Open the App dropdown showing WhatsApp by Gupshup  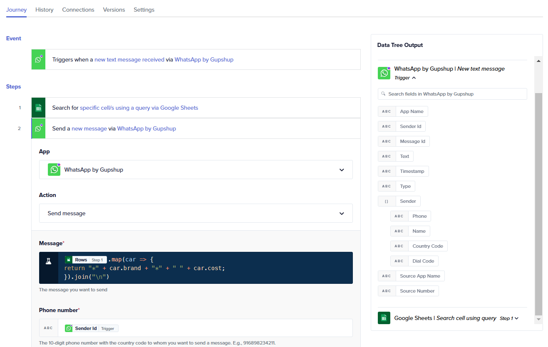point(196,170)
